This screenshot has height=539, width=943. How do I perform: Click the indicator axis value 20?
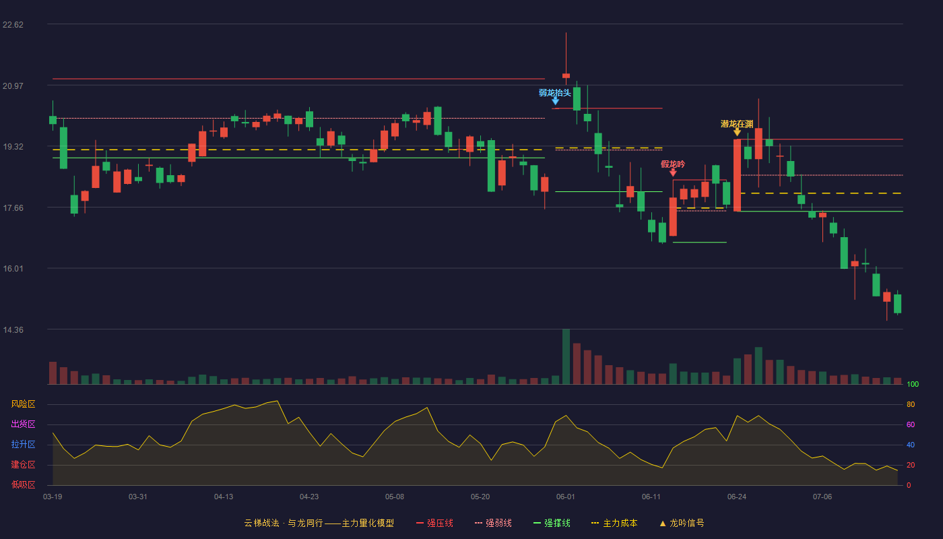(910, 465)
